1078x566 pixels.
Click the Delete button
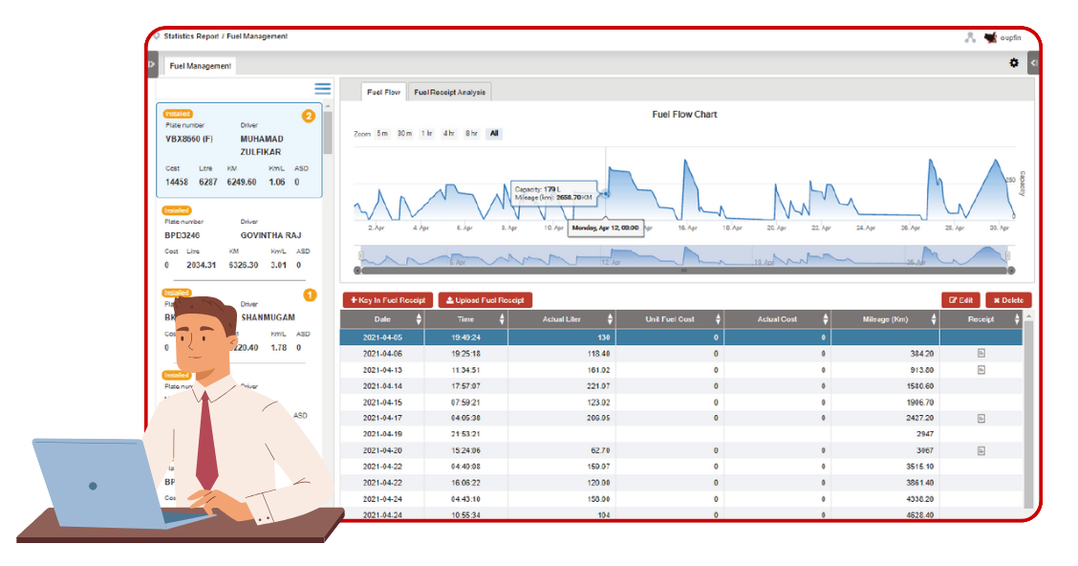1008,300
